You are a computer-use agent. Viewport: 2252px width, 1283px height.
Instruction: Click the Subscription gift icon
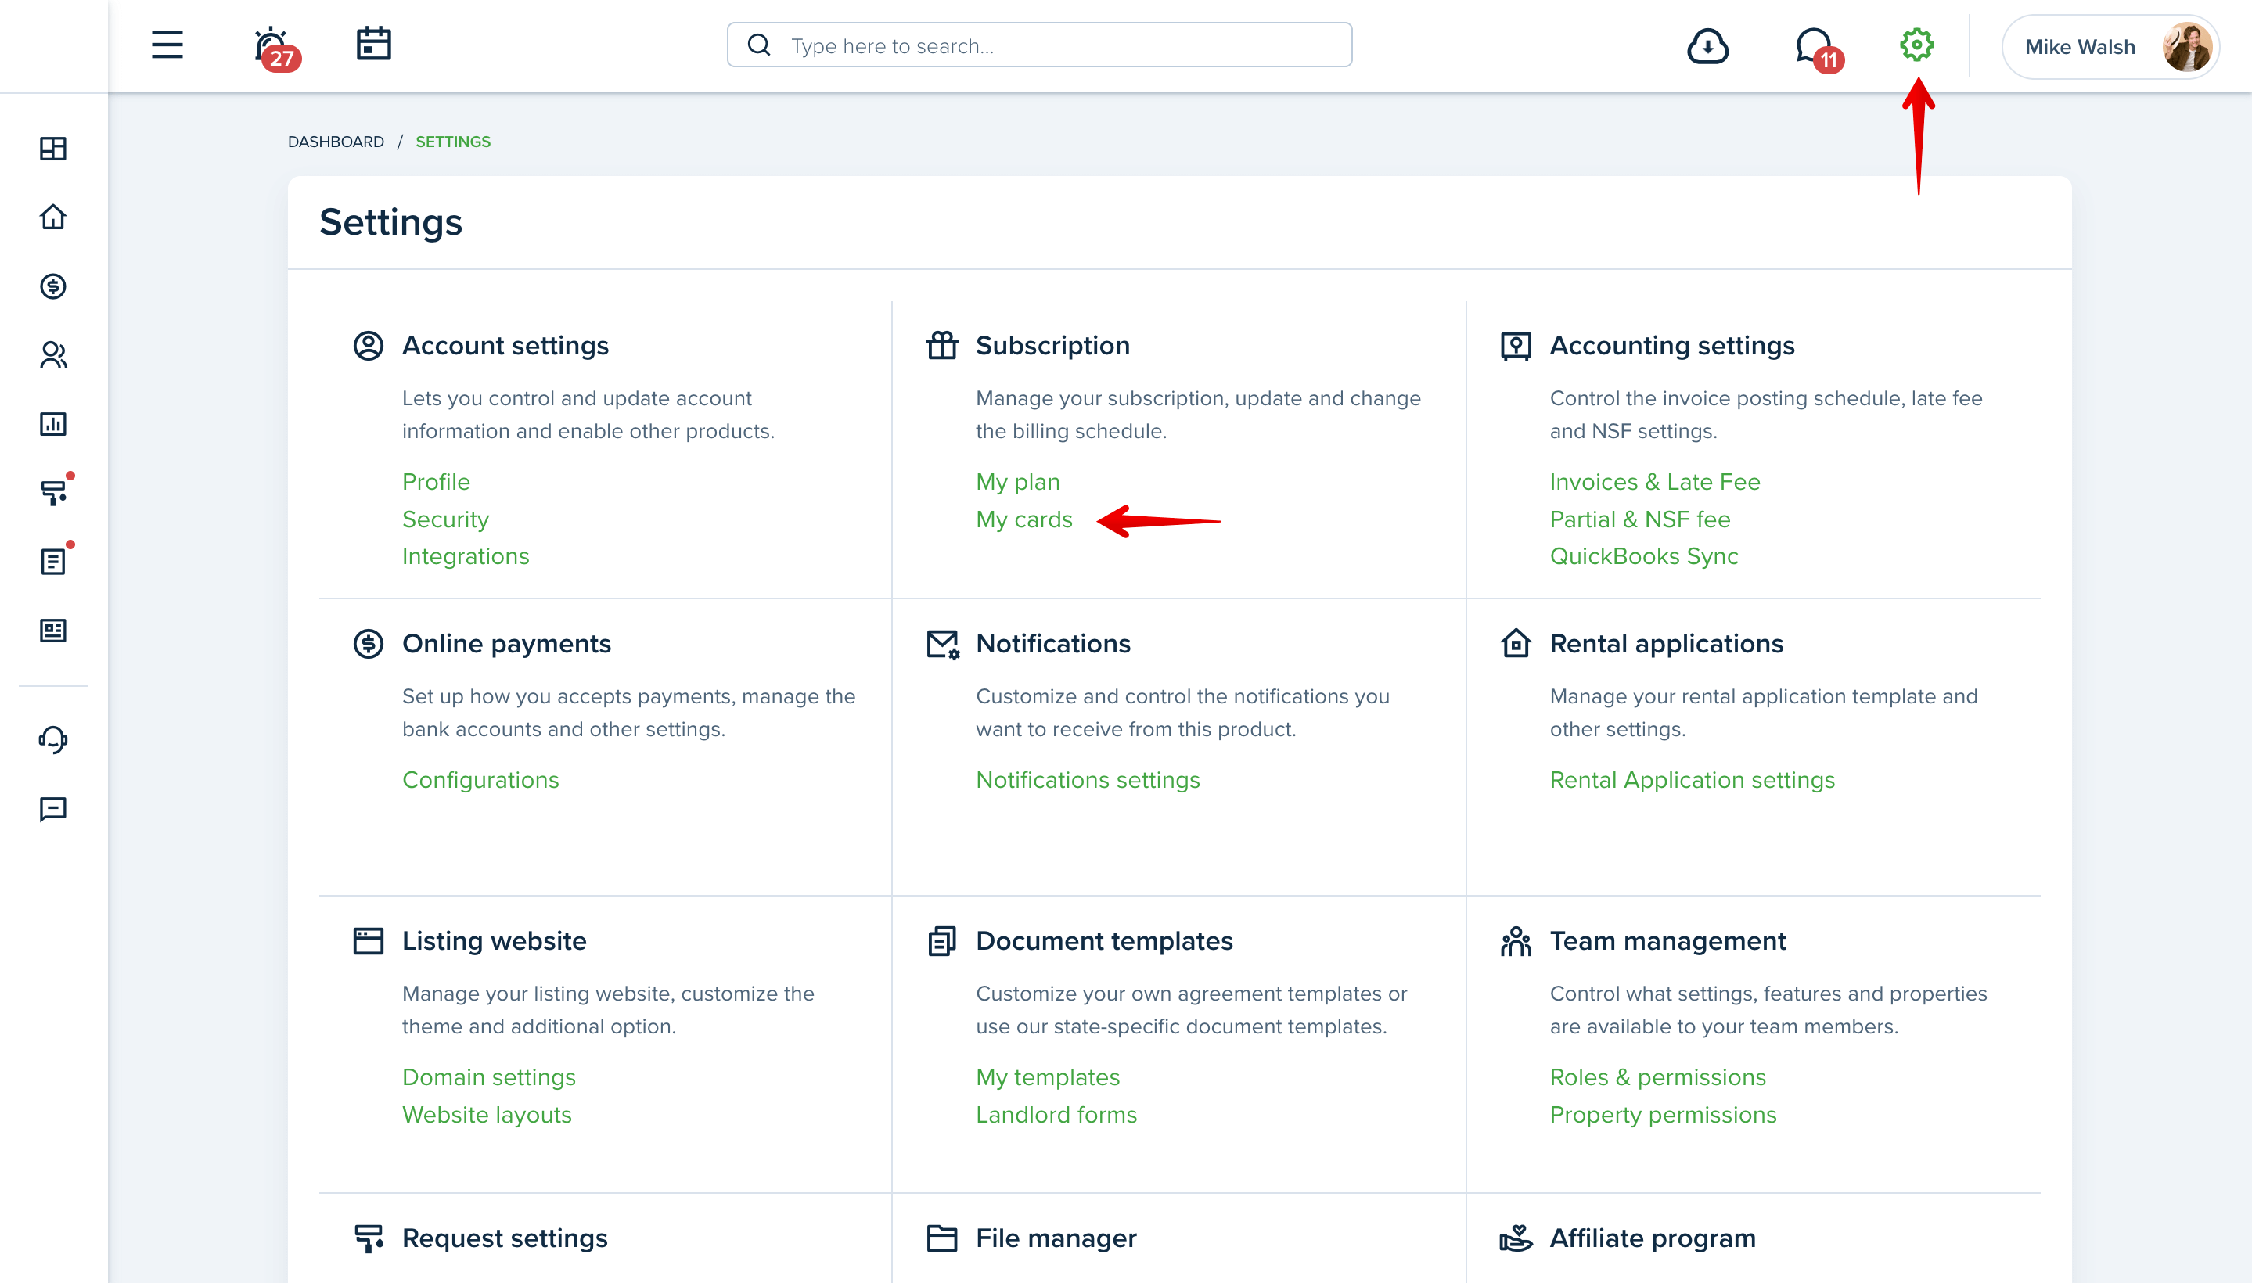pos(941,346)
